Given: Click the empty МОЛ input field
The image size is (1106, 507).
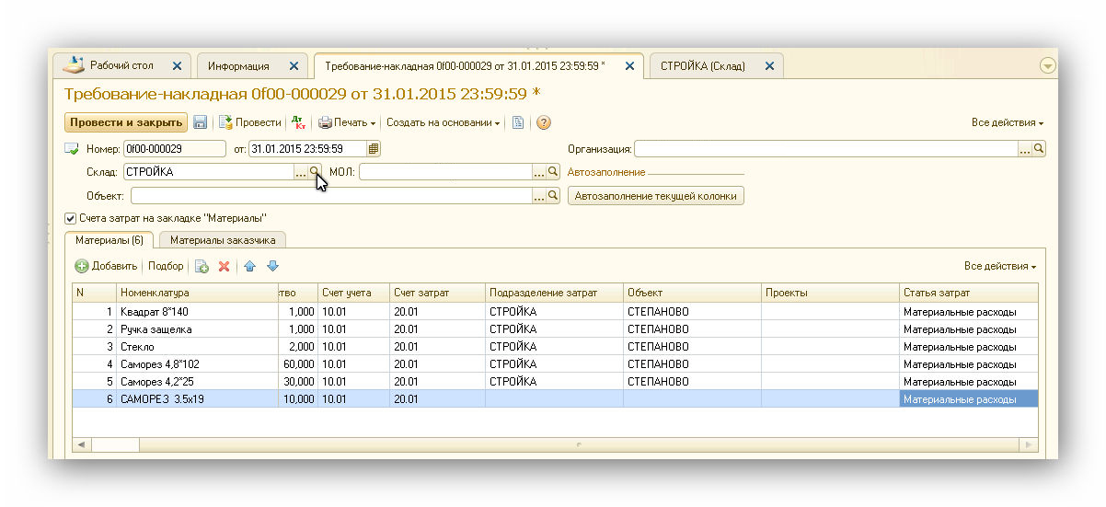Looking at the screenshot, I should click(445, 171).
